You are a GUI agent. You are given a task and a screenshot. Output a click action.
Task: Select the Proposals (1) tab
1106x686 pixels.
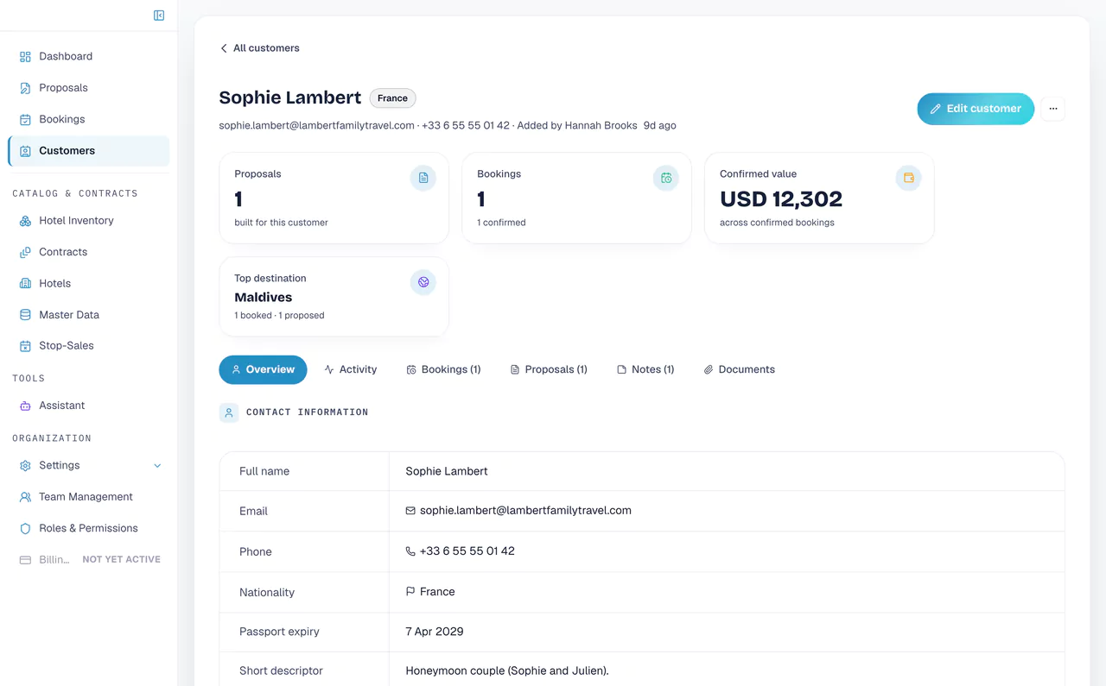tap(549, 369)
